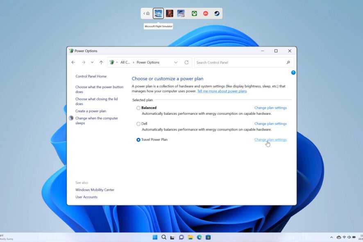Image resolution: width=363 pixels, height=242 pixels.
Task: Click the Wi-Fi tray icon
Action: (x=344, y=237)
